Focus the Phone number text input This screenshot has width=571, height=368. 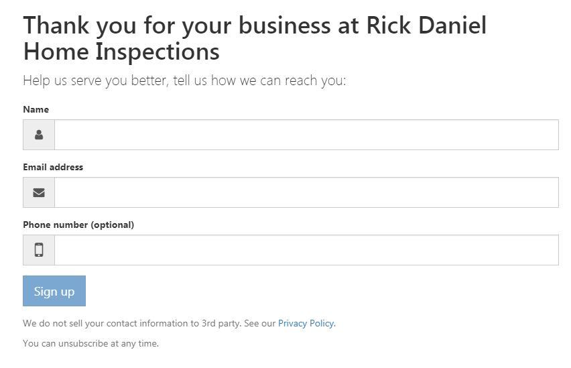(x=306, y=250)
